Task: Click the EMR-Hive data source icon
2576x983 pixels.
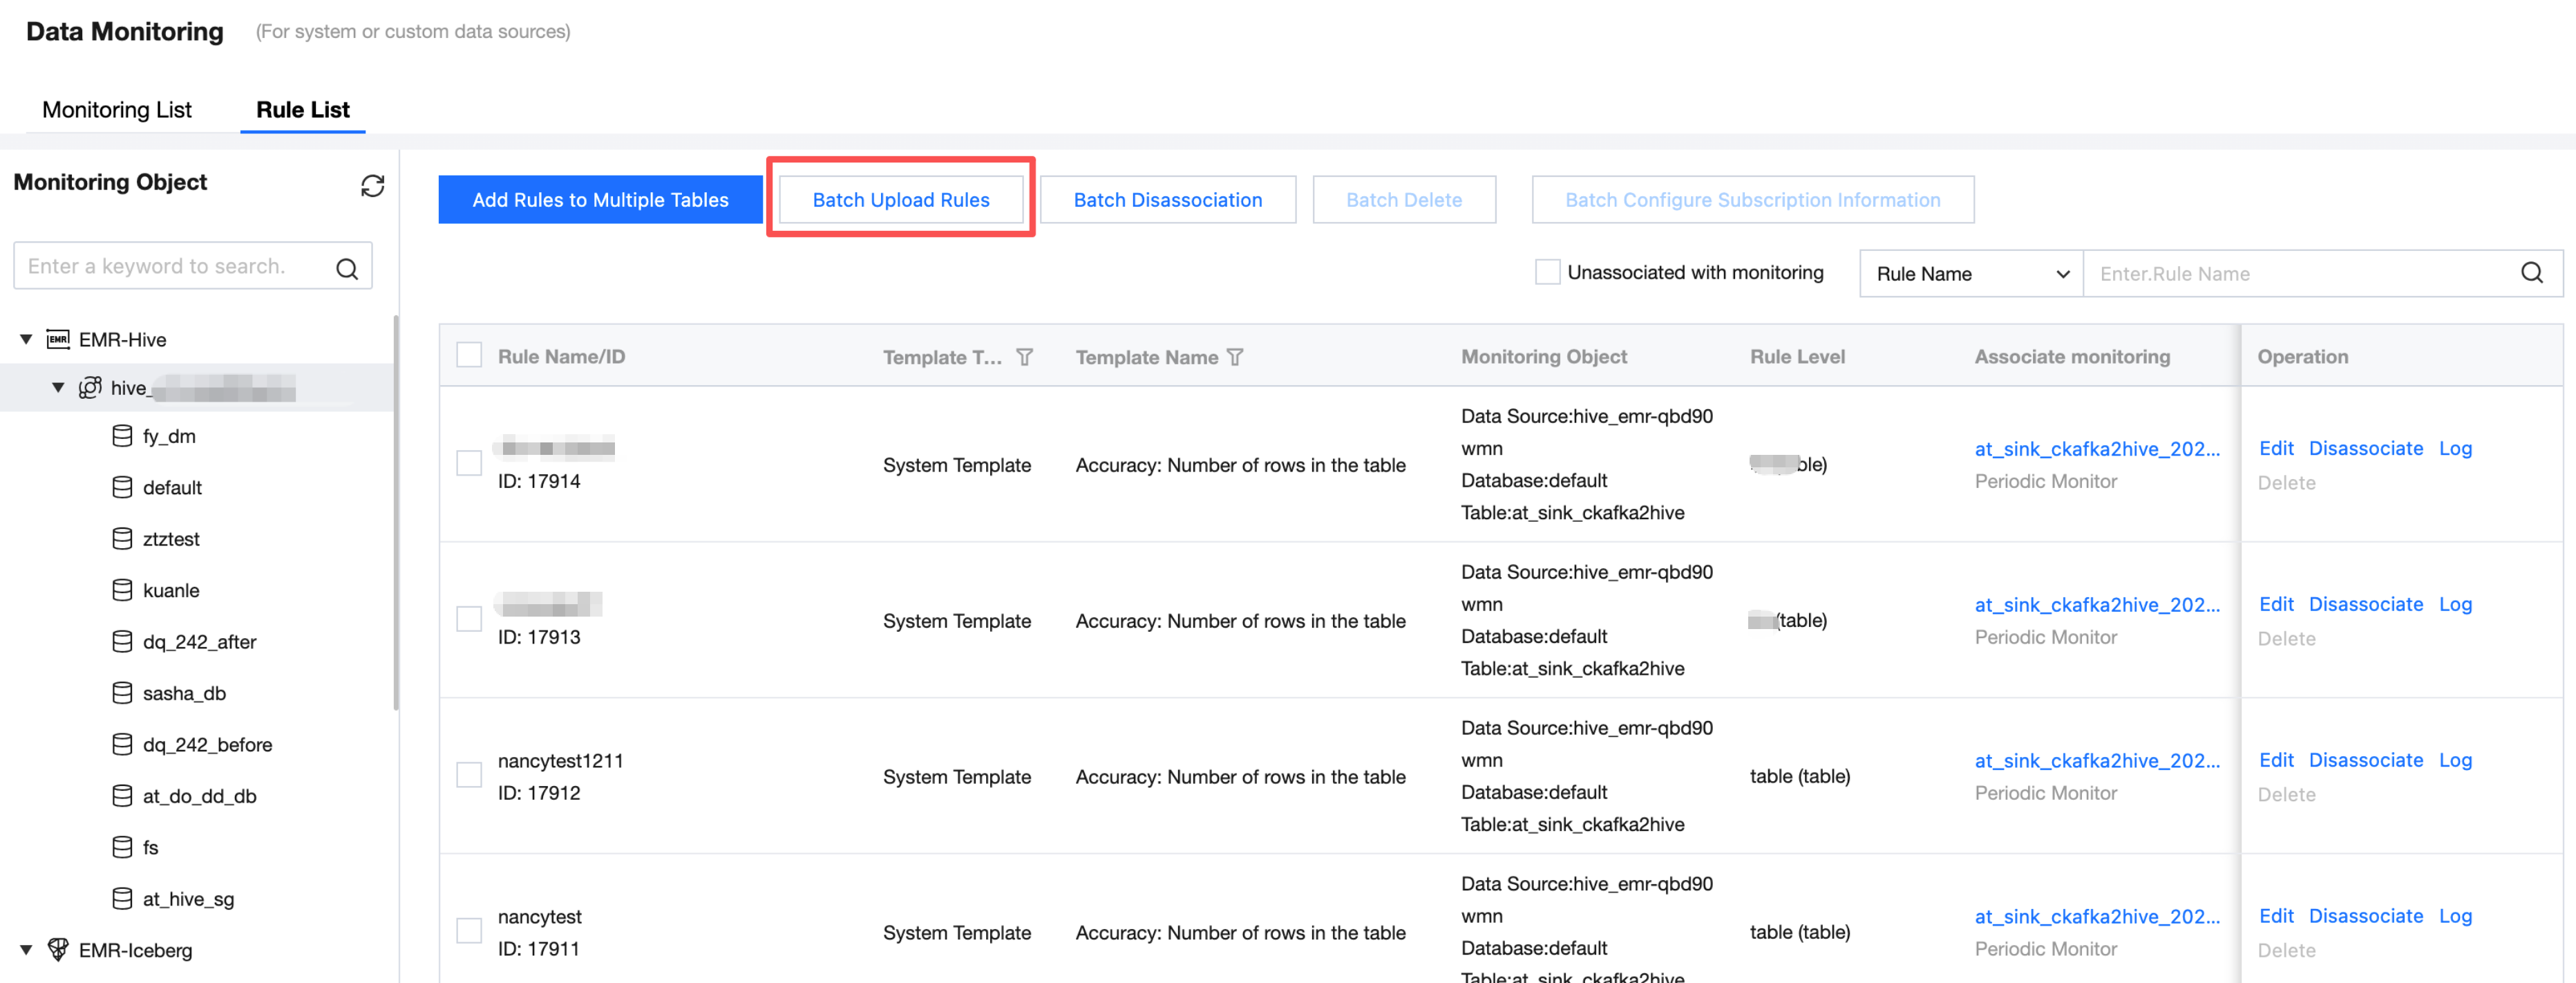Action: pos(58,339)
